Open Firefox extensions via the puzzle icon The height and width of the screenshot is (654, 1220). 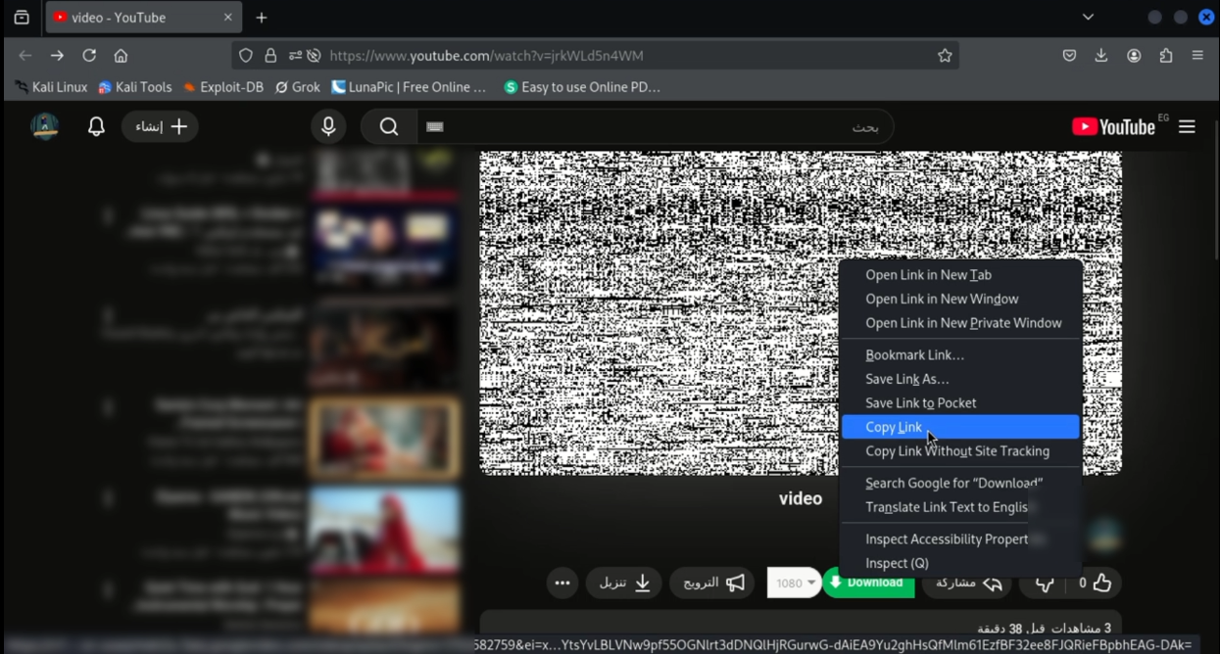(x=1166, y=56)
